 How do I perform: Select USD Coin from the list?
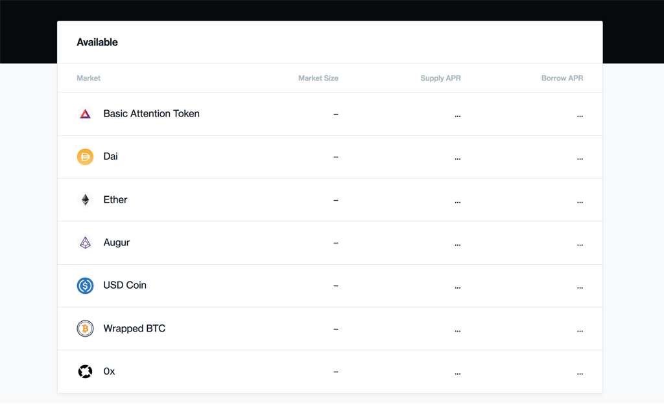click(x=124, y=286)
